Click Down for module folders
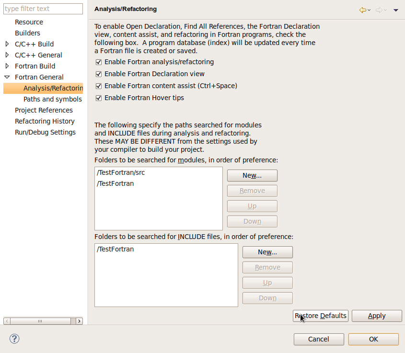Viewport: 405px width, 353px height. 252,221
